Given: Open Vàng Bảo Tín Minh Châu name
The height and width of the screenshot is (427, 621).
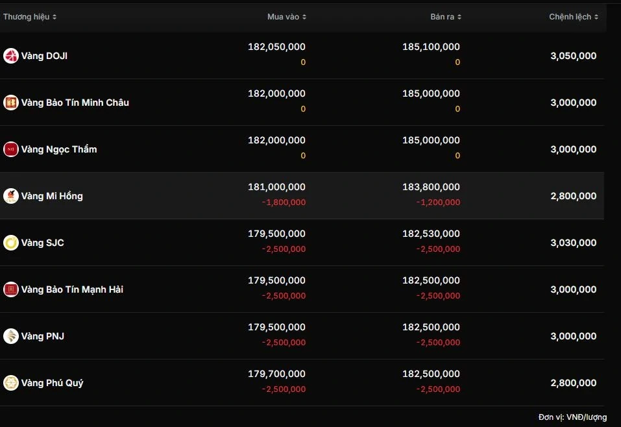Looking at the screenshot, I should [x=75, y=103].
